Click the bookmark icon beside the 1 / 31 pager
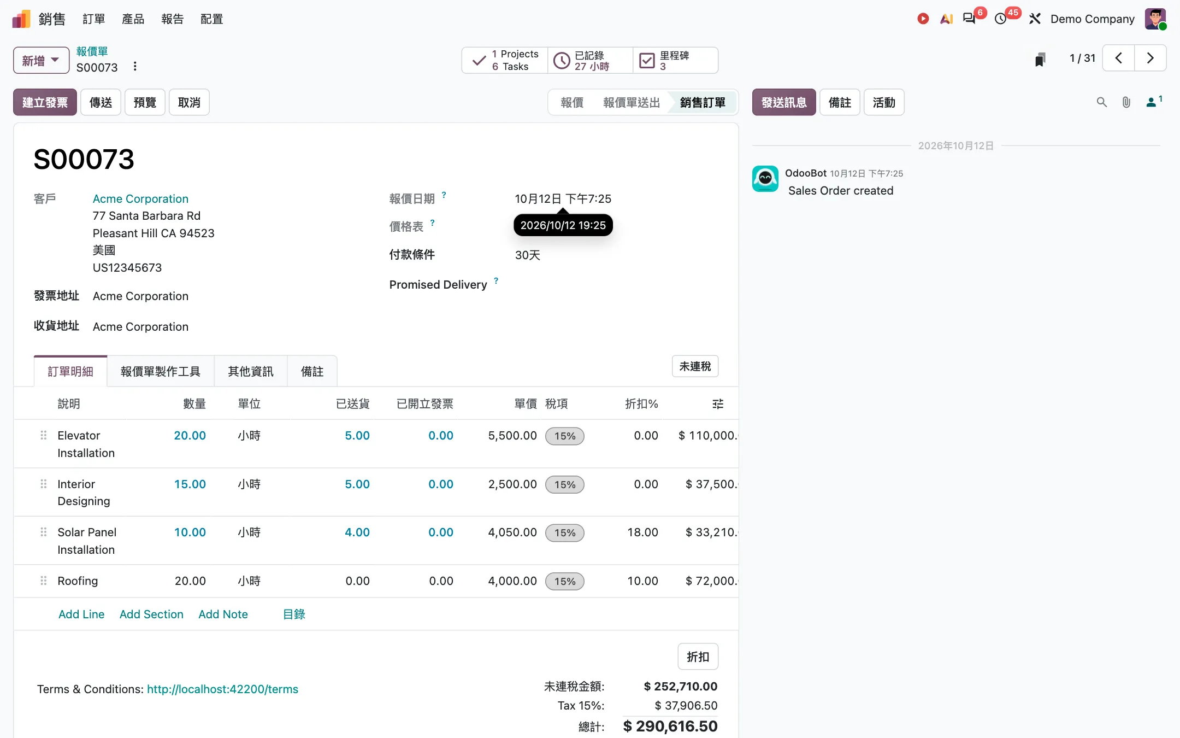Image resolution: width=1180 pixels, height=738 pixels. pos(1040,59)
